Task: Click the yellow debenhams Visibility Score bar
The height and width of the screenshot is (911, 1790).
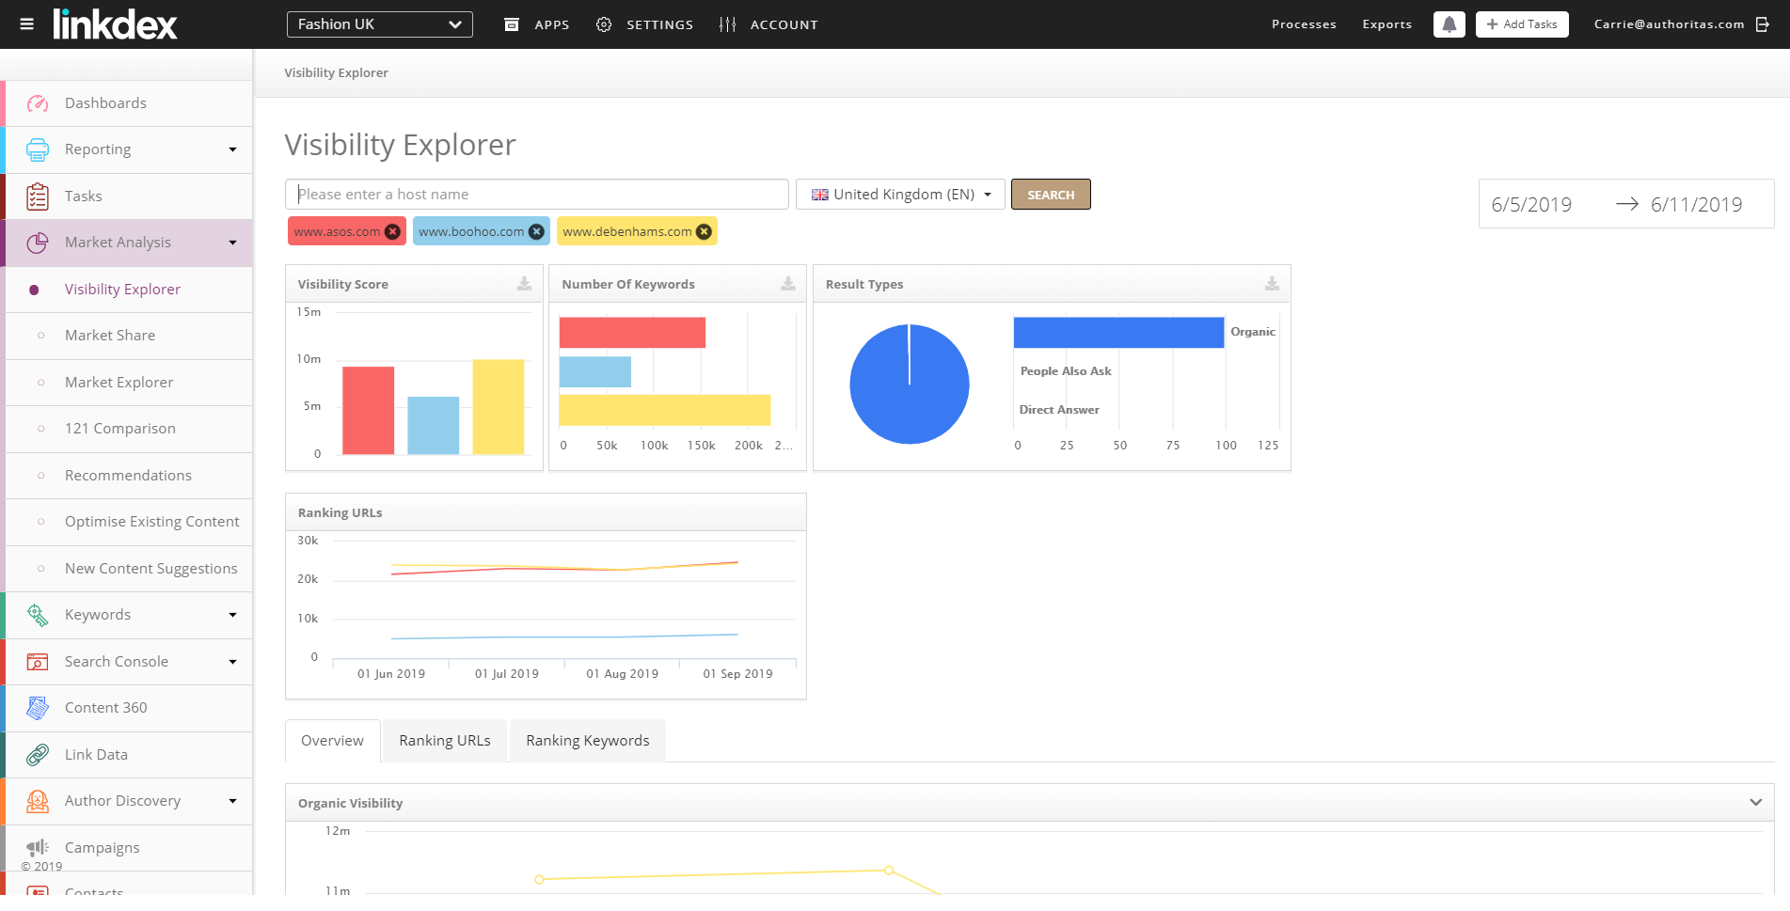Action: click(498, 407)
